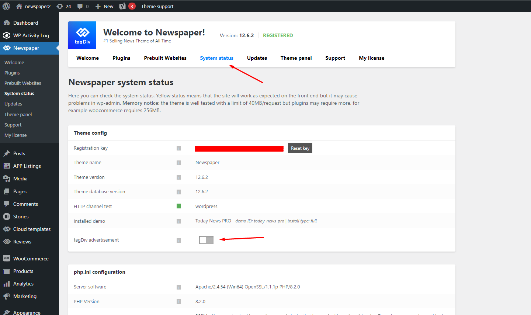Viewport: 531px width, 315px height.
Task: Click the New content plus icon
Action: point(98,6)
